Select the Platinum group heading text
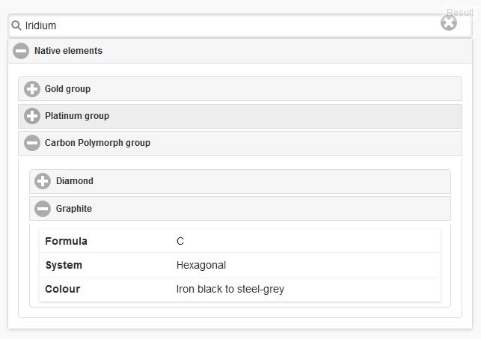 tap(77, 116)
